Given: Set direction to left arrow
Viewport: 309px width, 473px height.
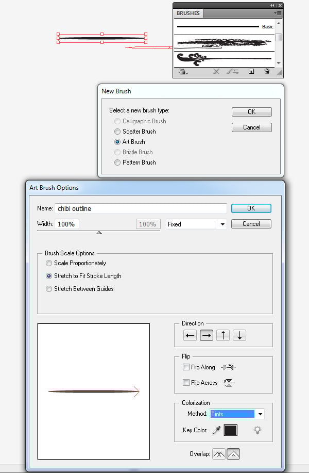Looking at the screenshot, I should point(190,335).
